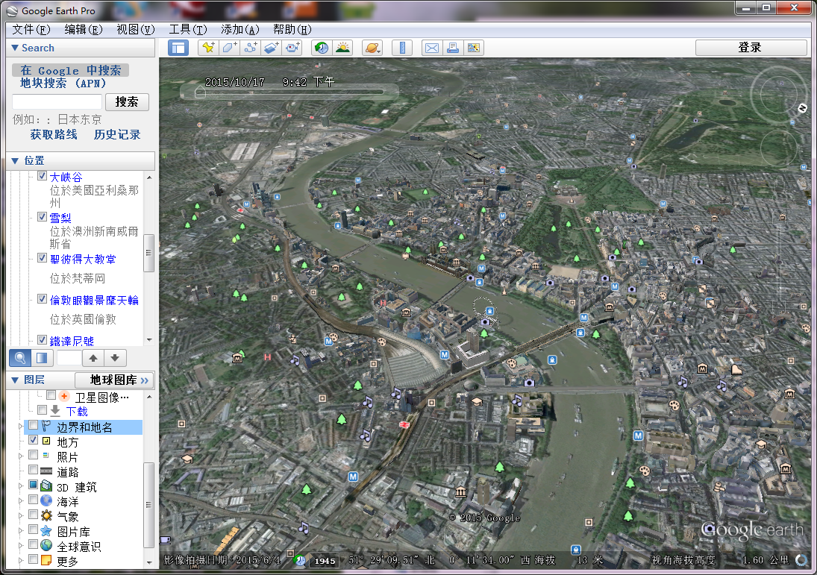This screenshot has width=817, height=575.
Task: Save image toolbar icon
Action: [x=474, y=48]
